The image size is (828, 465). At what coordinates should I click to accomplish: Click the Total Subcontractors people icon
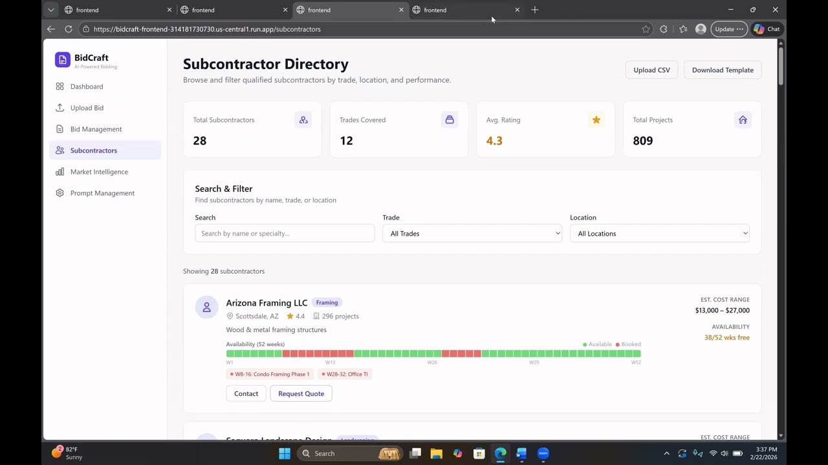pyautogui.click(x=303, y=119)
